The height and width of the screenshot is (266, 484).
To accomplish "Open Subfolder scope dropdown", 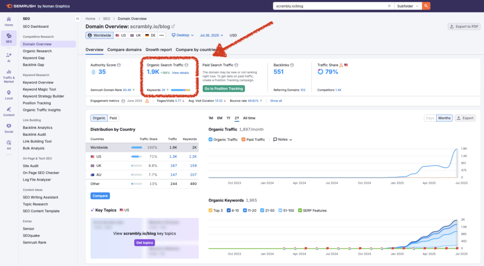I will tap(408, 6).
